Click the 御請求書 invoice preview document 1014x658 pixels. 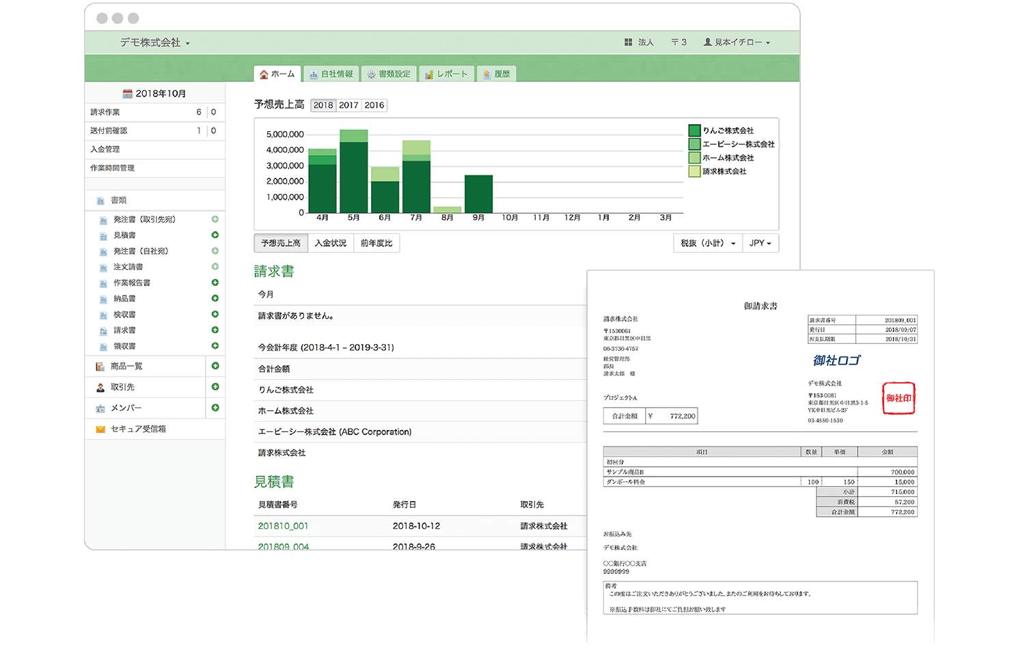tap(760, 456)
